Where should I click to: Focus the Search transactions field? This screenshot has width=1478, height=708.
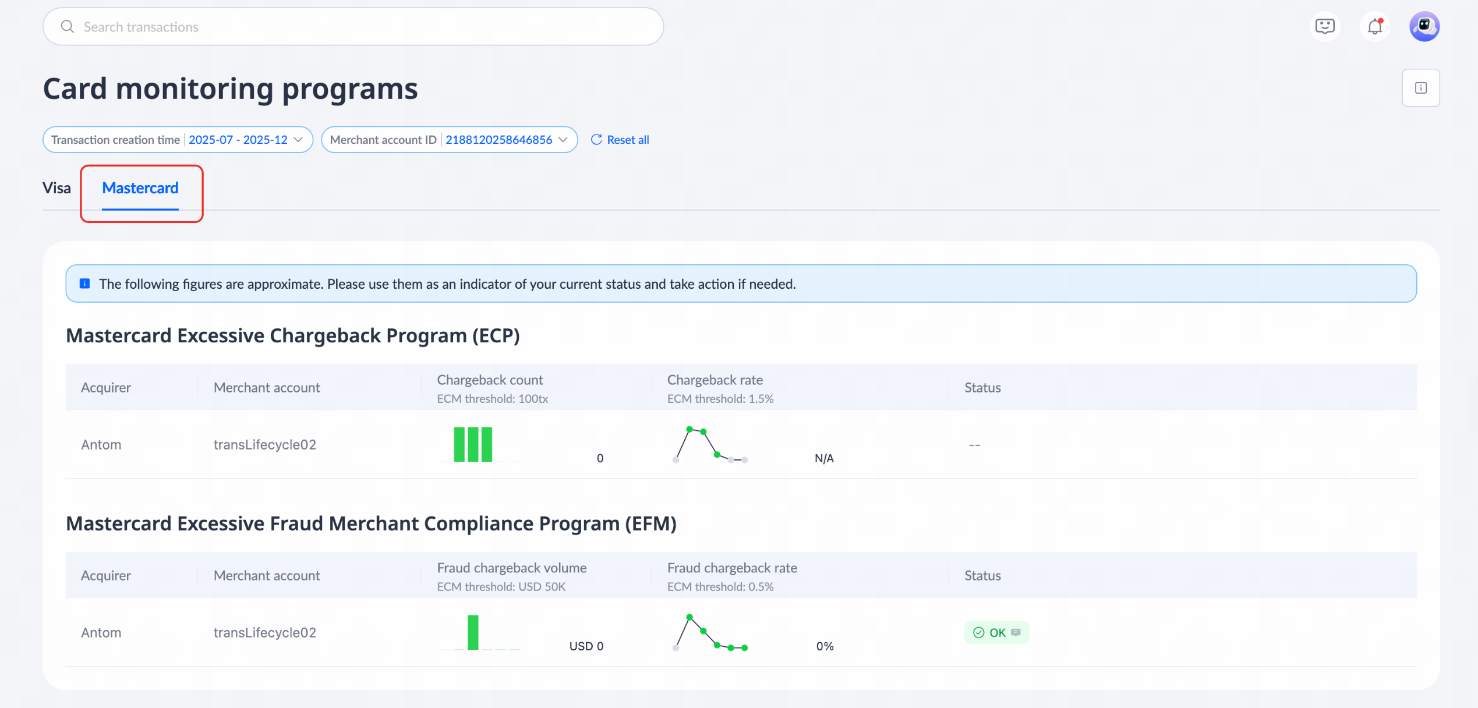353,27
